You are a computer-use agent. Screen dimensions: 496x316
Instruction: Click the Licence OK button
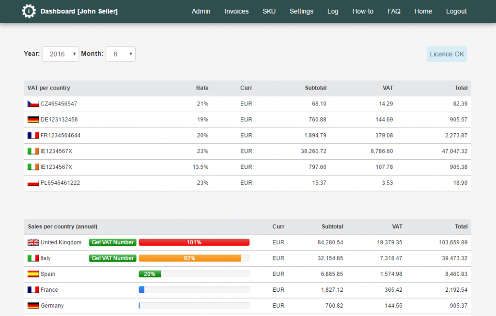coord(446,54)
